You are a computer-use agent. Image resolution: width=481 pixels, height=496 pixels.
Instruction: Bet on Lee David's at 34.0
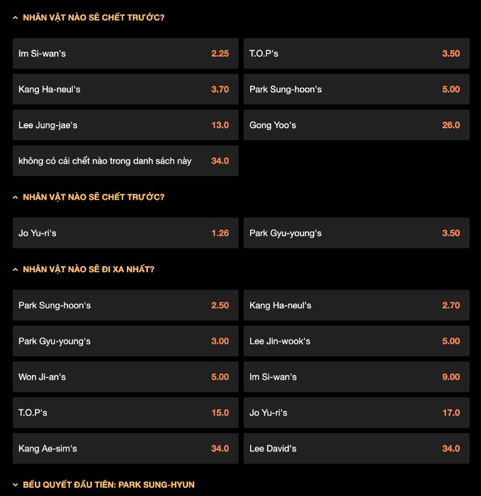coord(356,448)
